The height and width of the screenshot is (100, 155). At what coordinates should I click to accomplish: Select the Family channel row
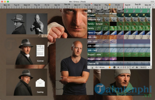[119, 28]
